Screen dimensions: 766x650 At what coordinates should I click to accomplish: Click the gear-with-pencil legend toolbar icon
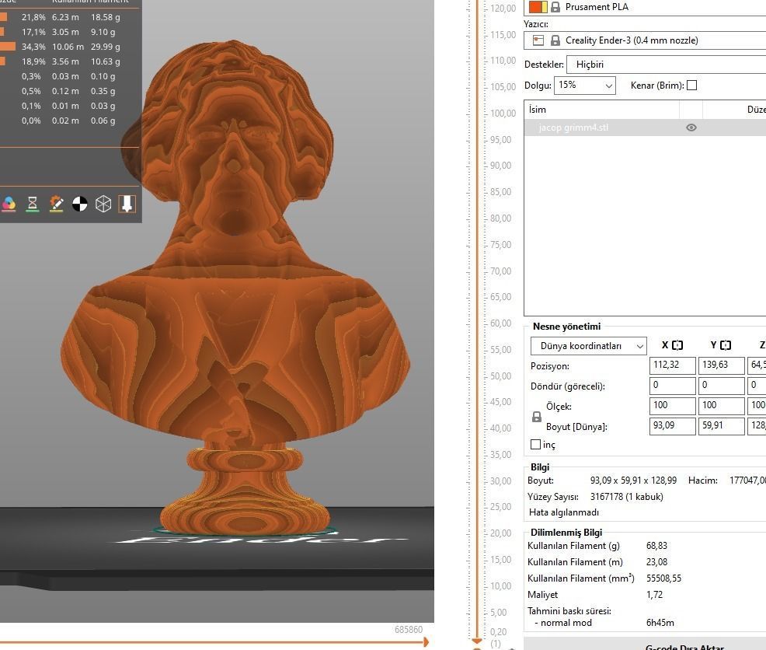tap(56, 204)
